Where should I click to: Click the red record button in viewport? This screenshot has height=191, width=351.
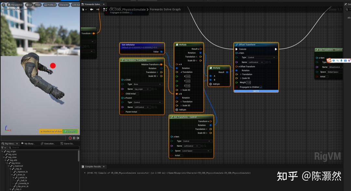pos(70,138)
